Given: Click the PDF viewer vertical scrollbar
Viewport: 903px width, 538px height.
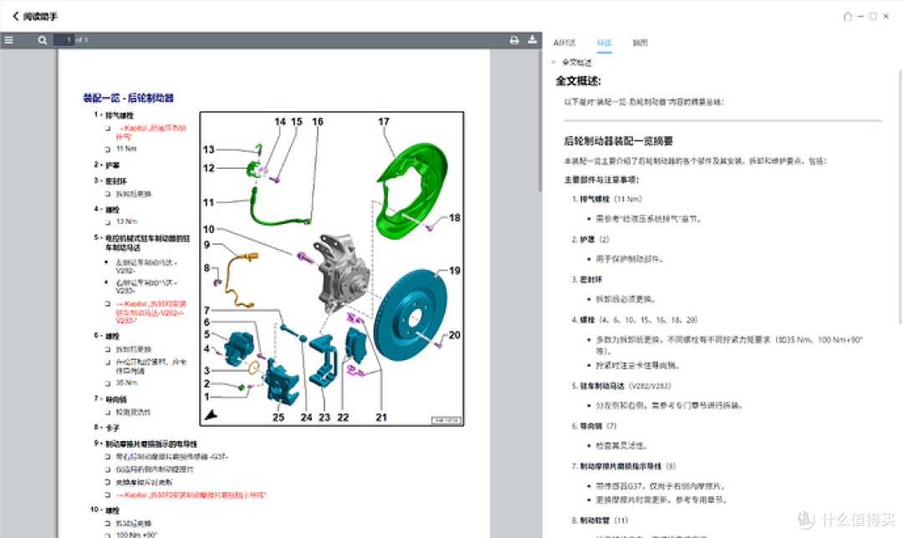Looking at the screenshot, I should pyautogui.click(x=539, y=121).
